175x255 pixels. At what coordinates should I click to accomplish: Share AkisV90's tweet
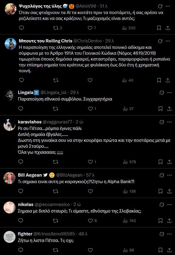tap(168, 28)
